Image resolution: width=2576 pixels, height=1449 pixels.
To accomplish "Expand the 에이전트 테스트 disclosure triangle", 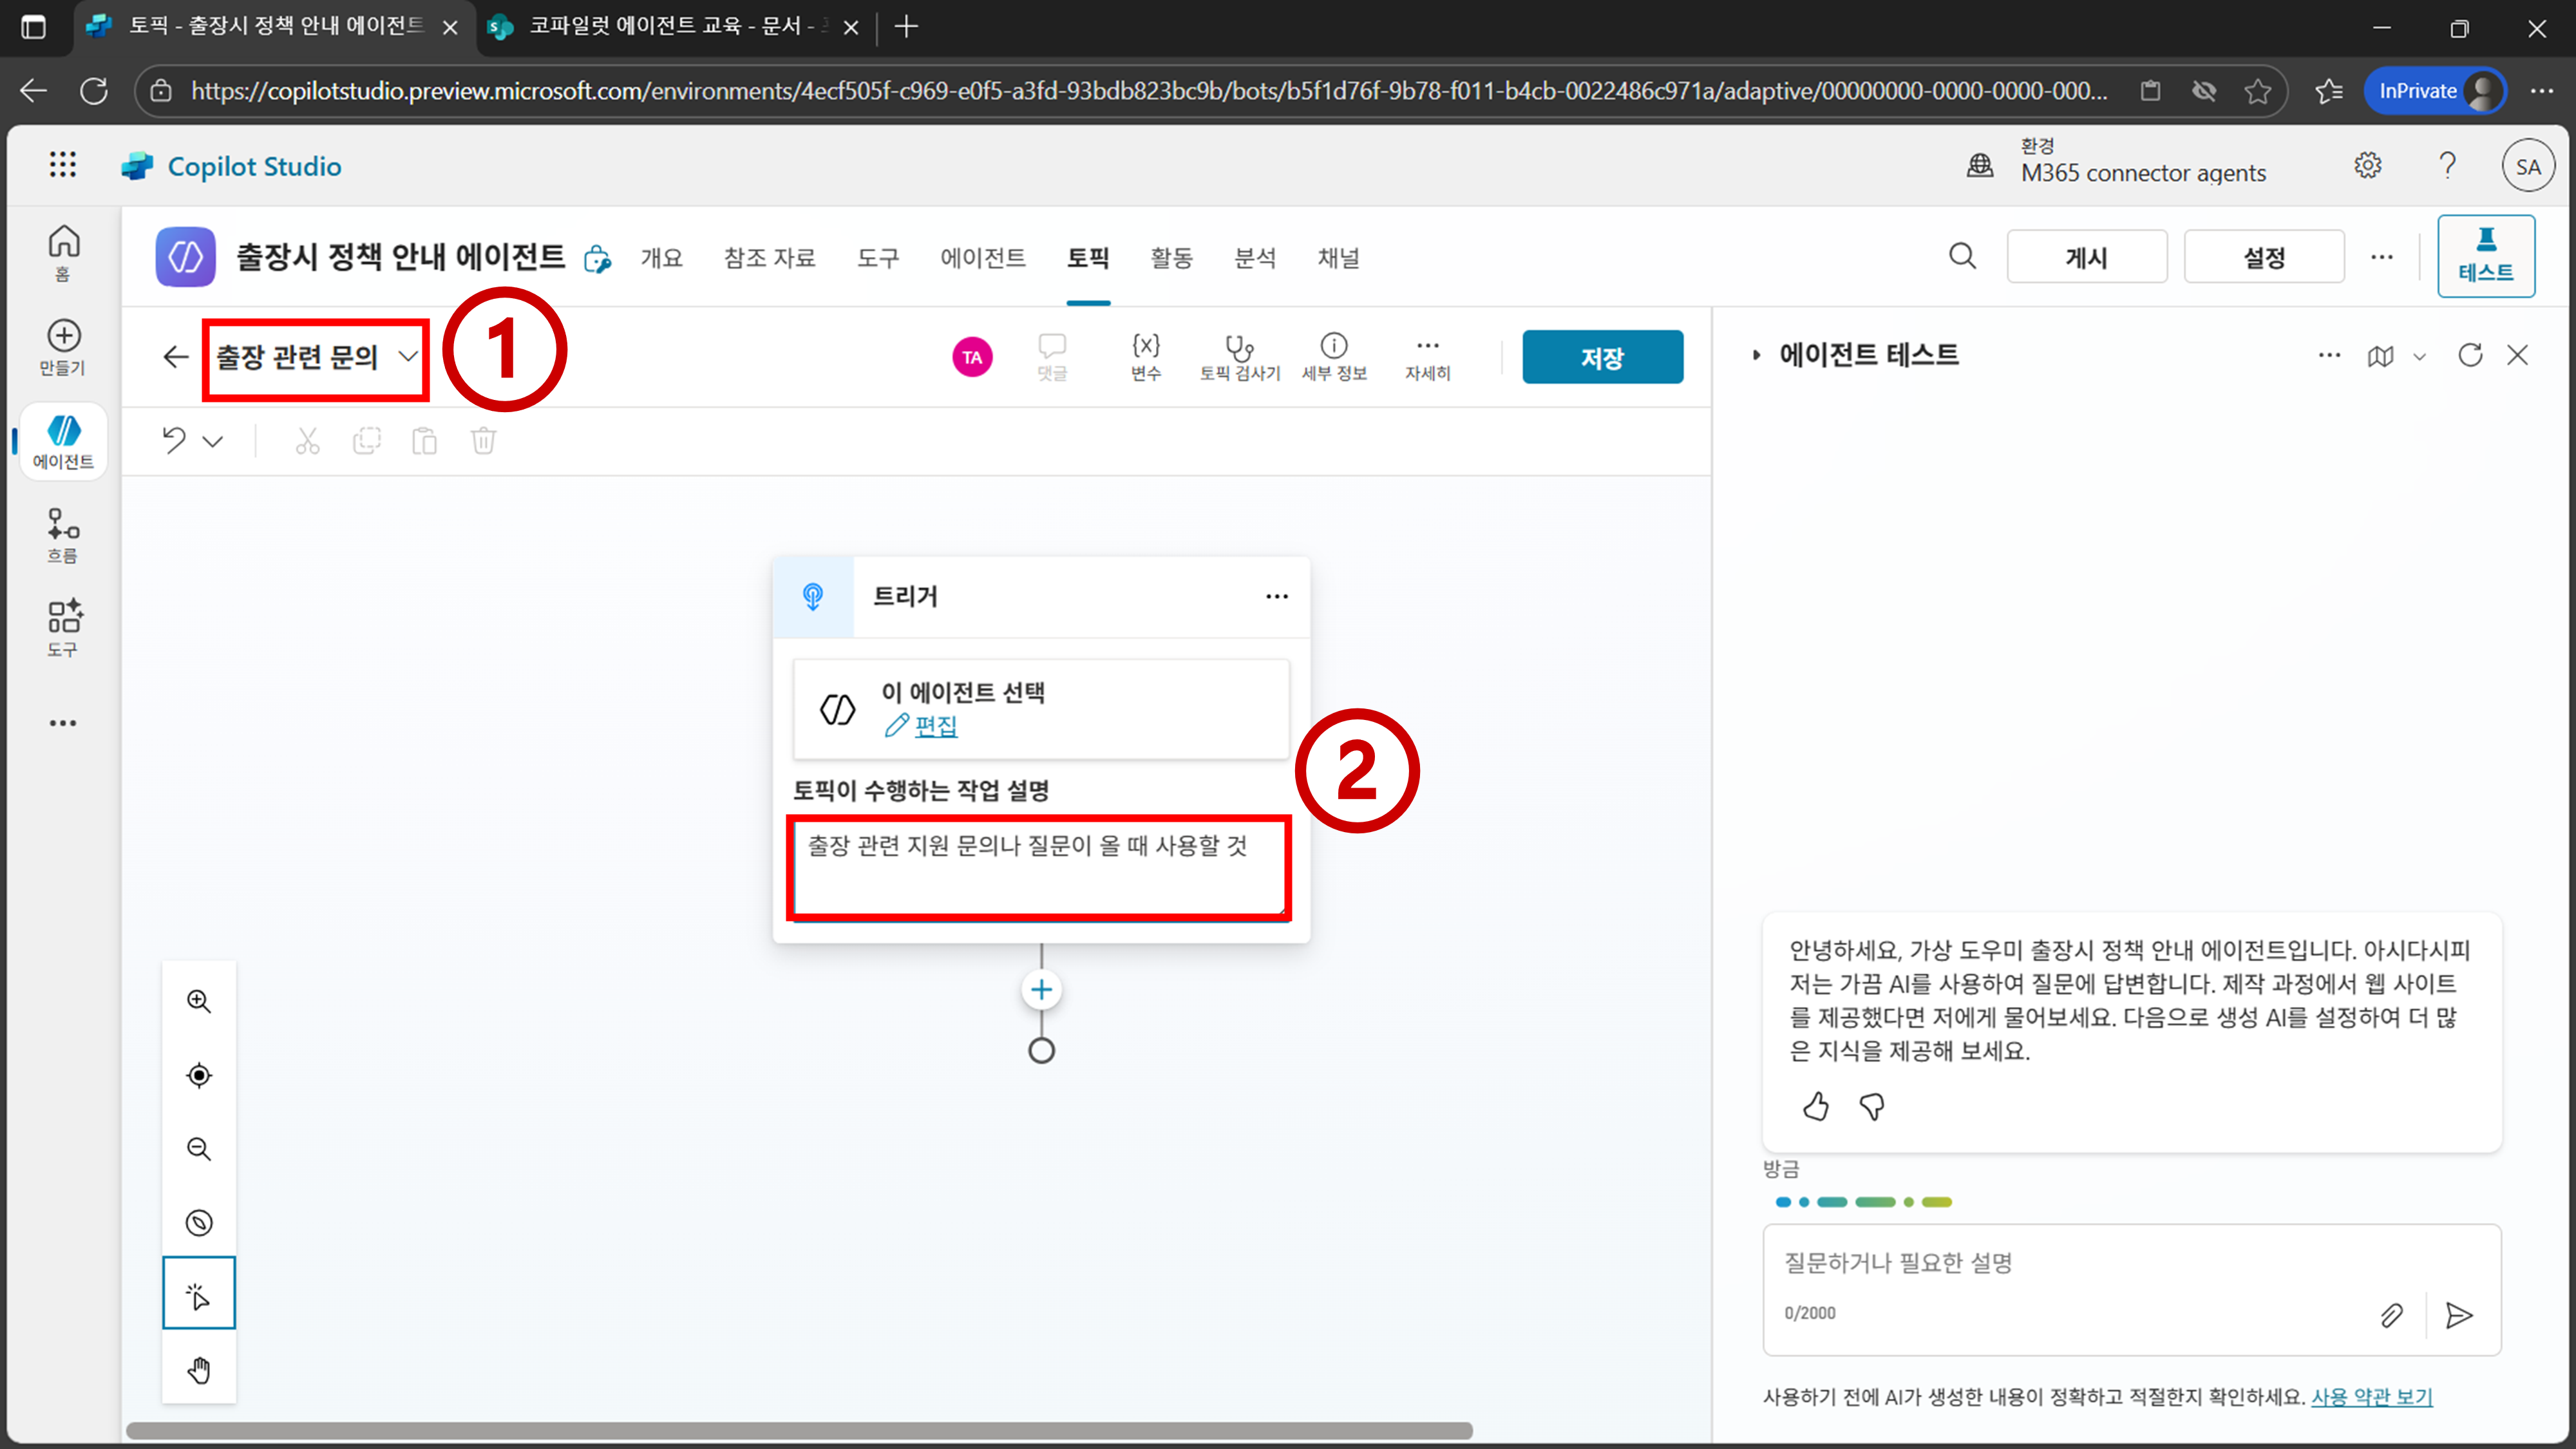I will [1756, 355].
